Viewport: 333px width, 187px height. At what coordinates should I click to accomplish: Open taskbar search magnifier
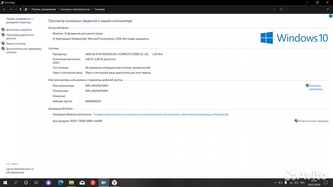[x=16, y=182]
